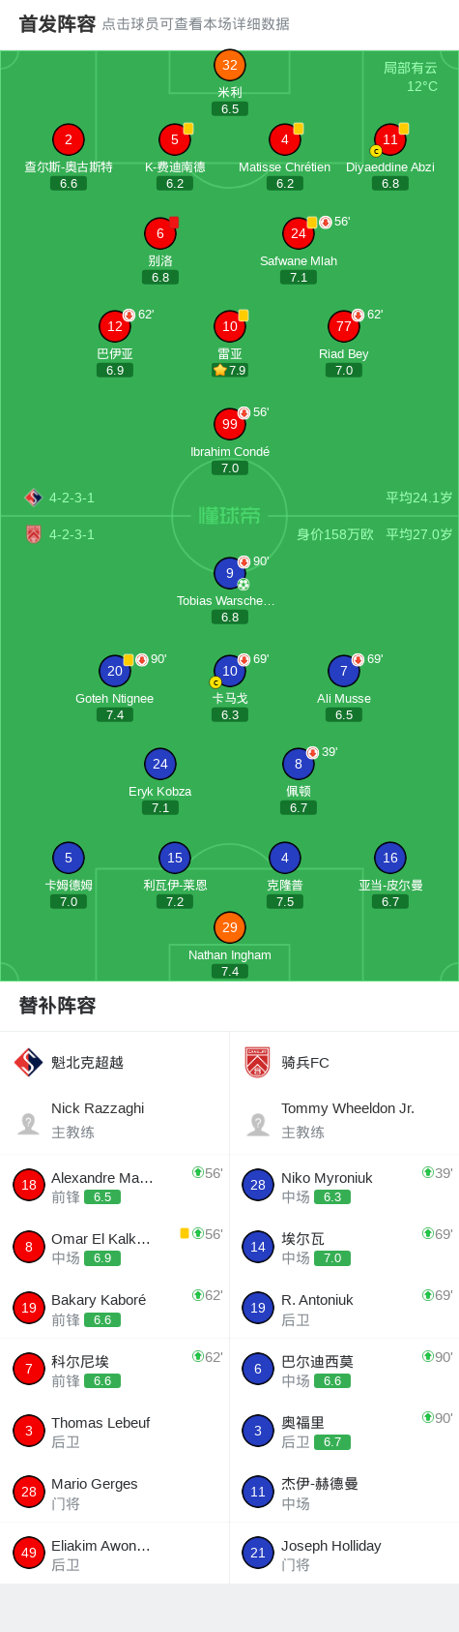This screenshot has height=1632, width=459.
Task: Tap substitute goalkeeper Joseph Holliday number 21
Action: point(344,1554)
